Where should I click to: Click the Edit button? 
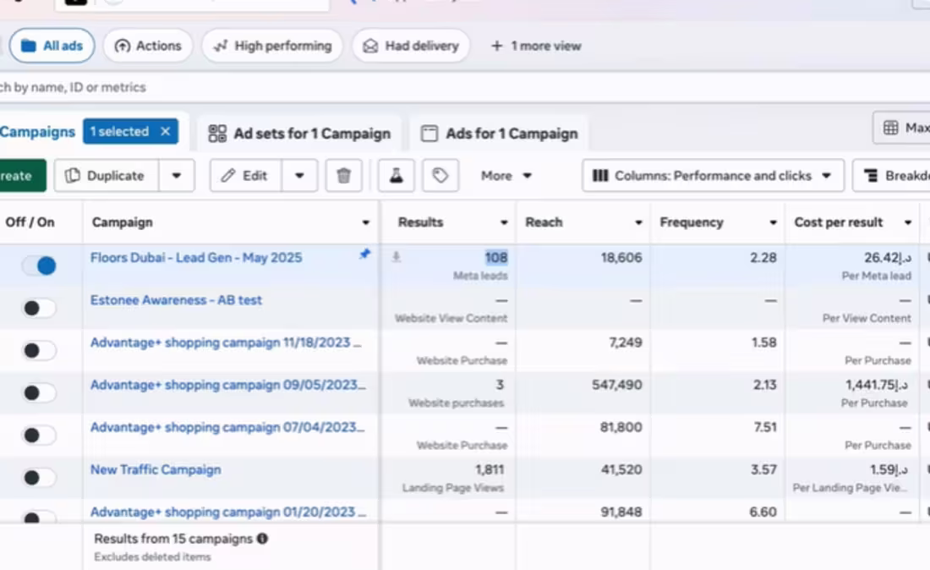pos(245,176)
